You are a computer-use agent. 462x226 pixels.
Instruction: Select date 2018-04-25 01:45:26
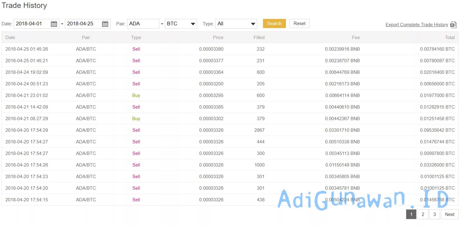[x=27, y=49]
